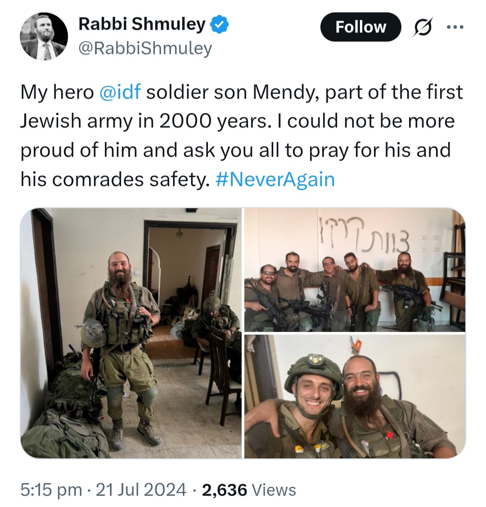The height and width of the screenshot is (507, 486).
Task: Click the 5:15 pm timestamp
Action: (51, 489)
